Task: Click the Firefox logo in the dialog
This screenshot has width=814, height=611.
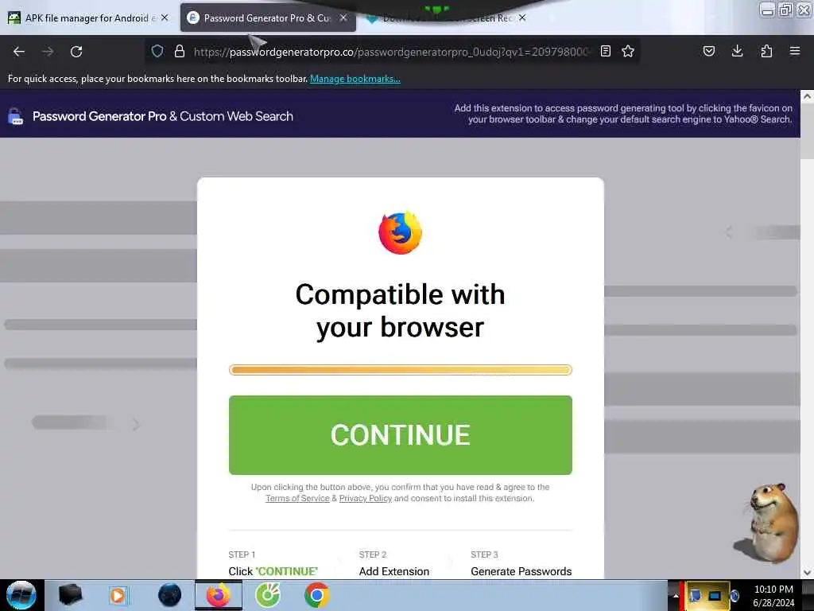Action: (401, 233)
